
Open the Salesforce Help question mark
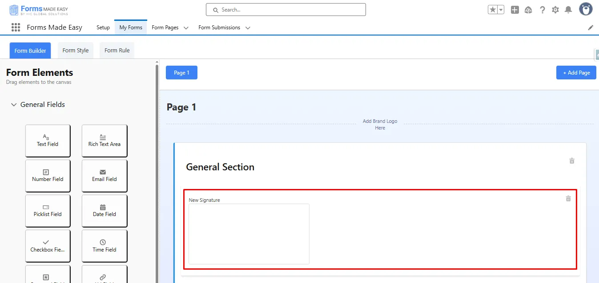click(x=542, y=10)
